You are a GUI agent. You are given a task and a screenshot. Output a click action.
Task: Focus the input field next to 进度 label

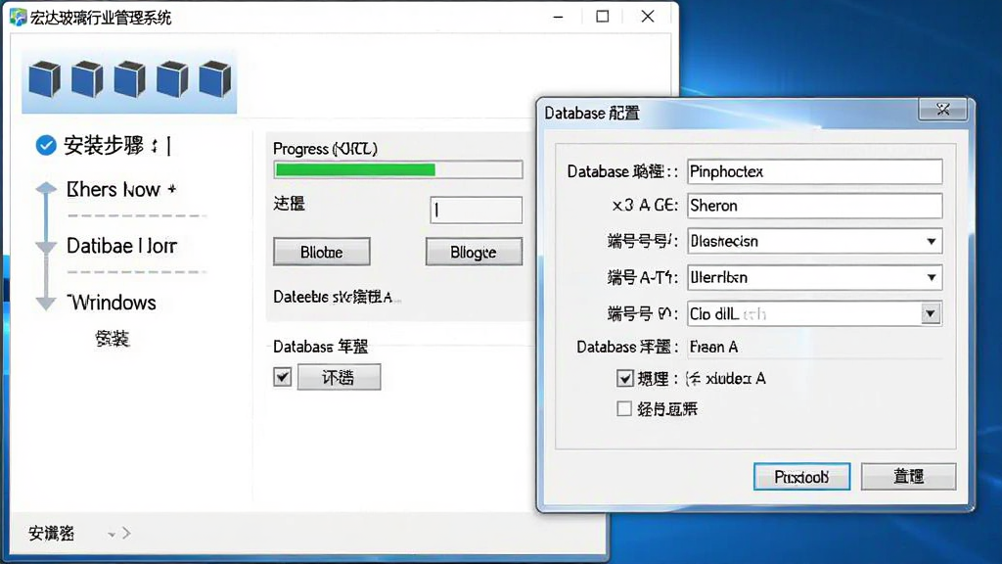point(477,210)
